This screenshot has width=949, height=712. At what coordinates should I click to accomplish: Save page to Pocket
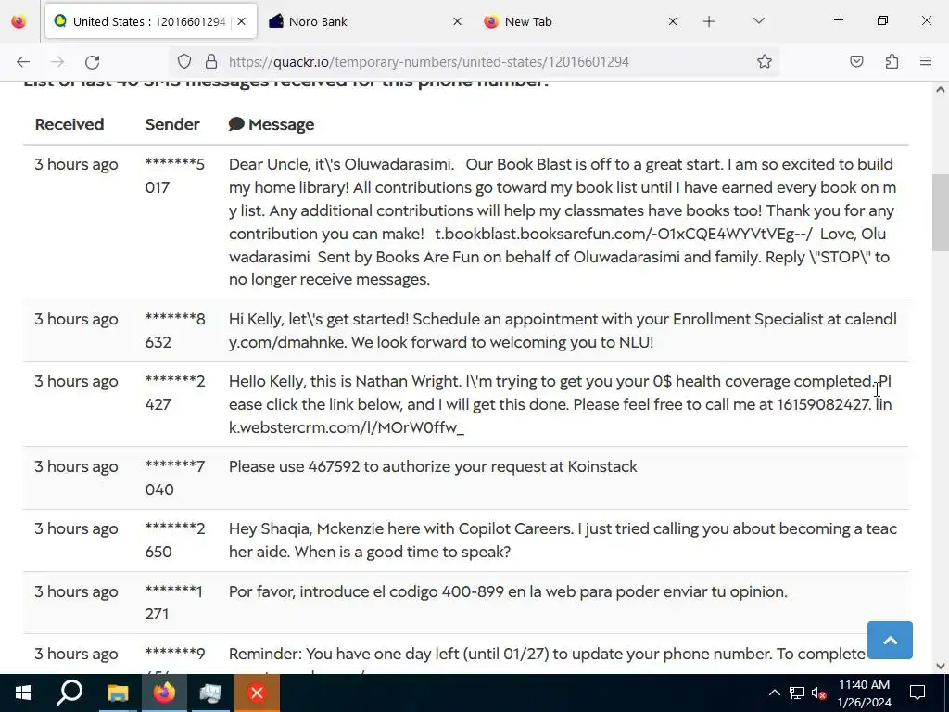click(856, 61)
